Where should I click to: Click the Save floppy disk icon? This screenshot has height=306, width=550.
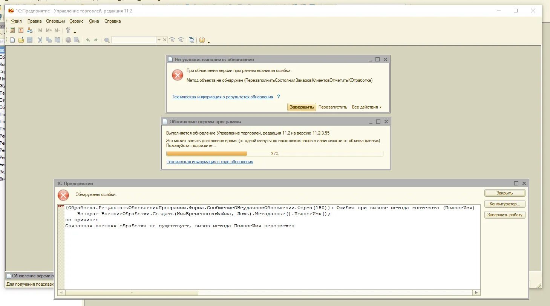pyautogui.click(x=29, y=40)
